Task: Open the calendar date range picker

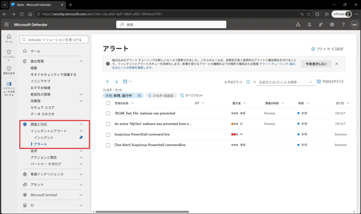Action: (127, 81)
